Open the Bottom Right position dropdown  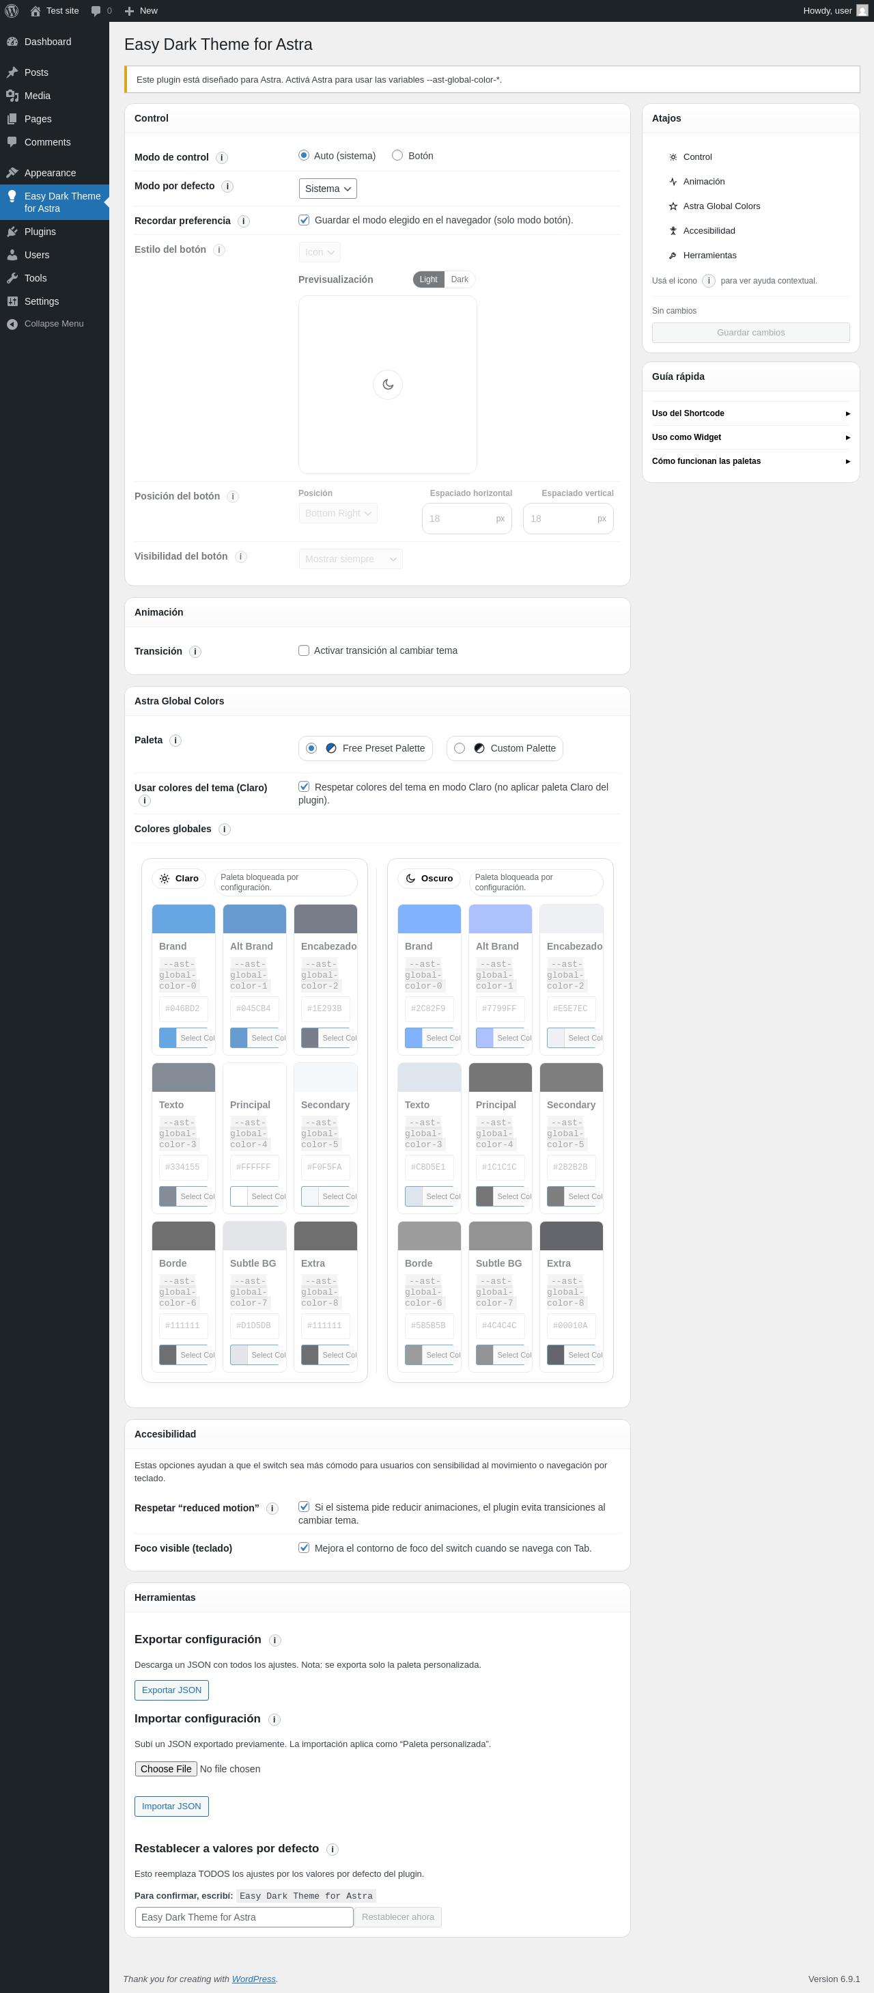tap(338, 513)
